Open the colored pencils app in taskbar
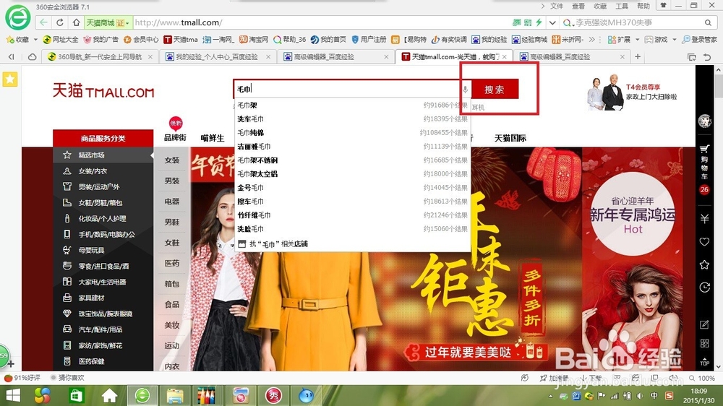Screen dimensions: 723x406 206,395
